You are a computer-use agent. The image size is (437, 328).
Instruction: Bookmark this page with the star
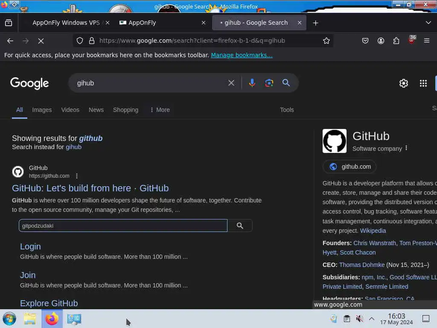[326, 41]
